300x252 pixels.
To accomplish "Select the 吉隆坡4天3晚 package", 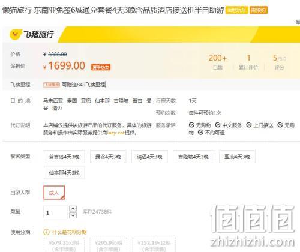I will (193, 157).
